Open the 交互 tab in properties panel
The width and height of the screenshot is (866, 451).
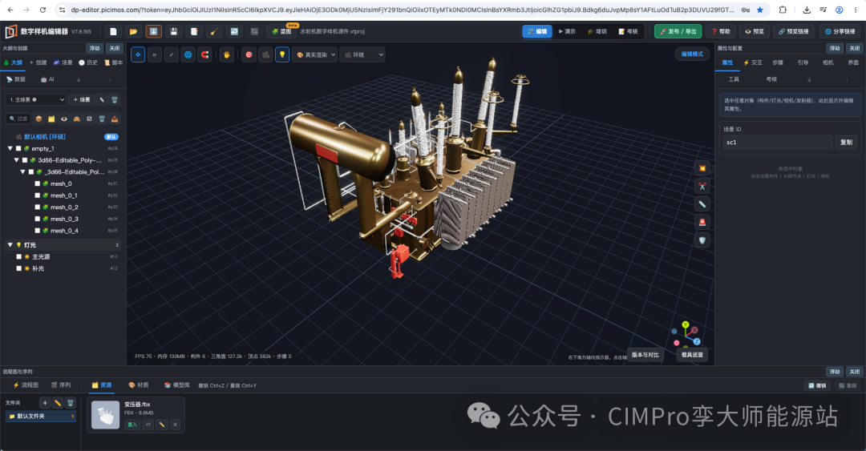point(753,62)
